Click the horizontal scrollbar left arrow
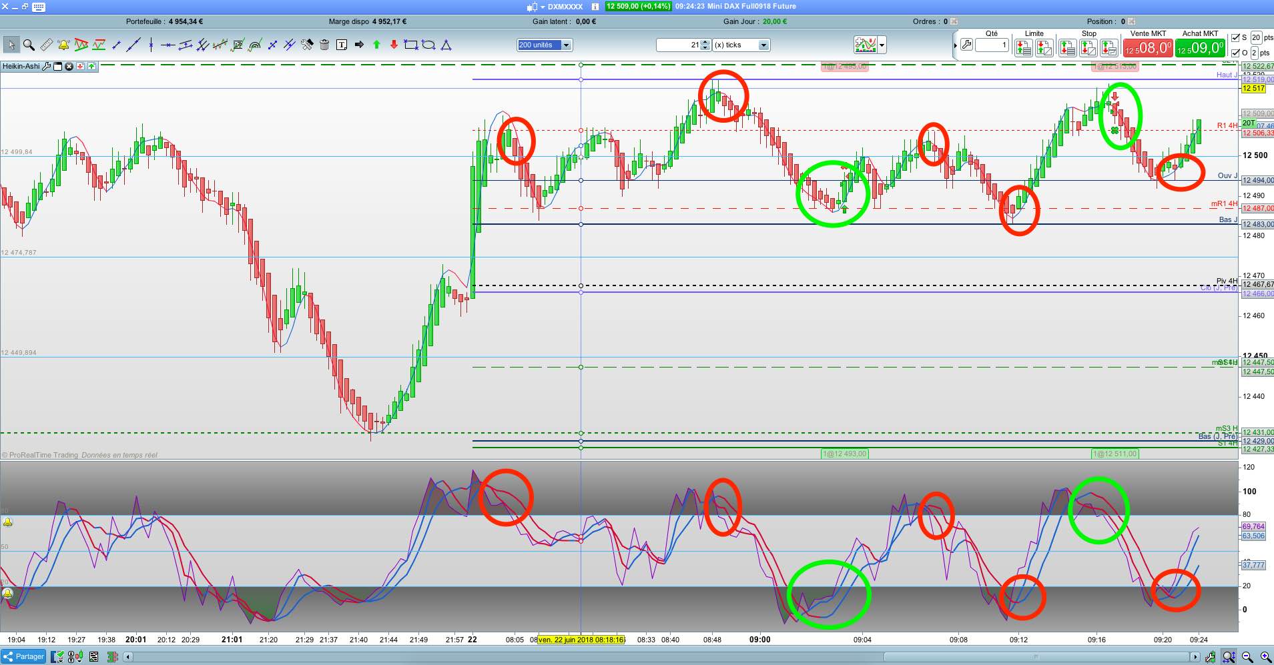The width and height of the screenshot is (1274, 665). coord(128,657)
